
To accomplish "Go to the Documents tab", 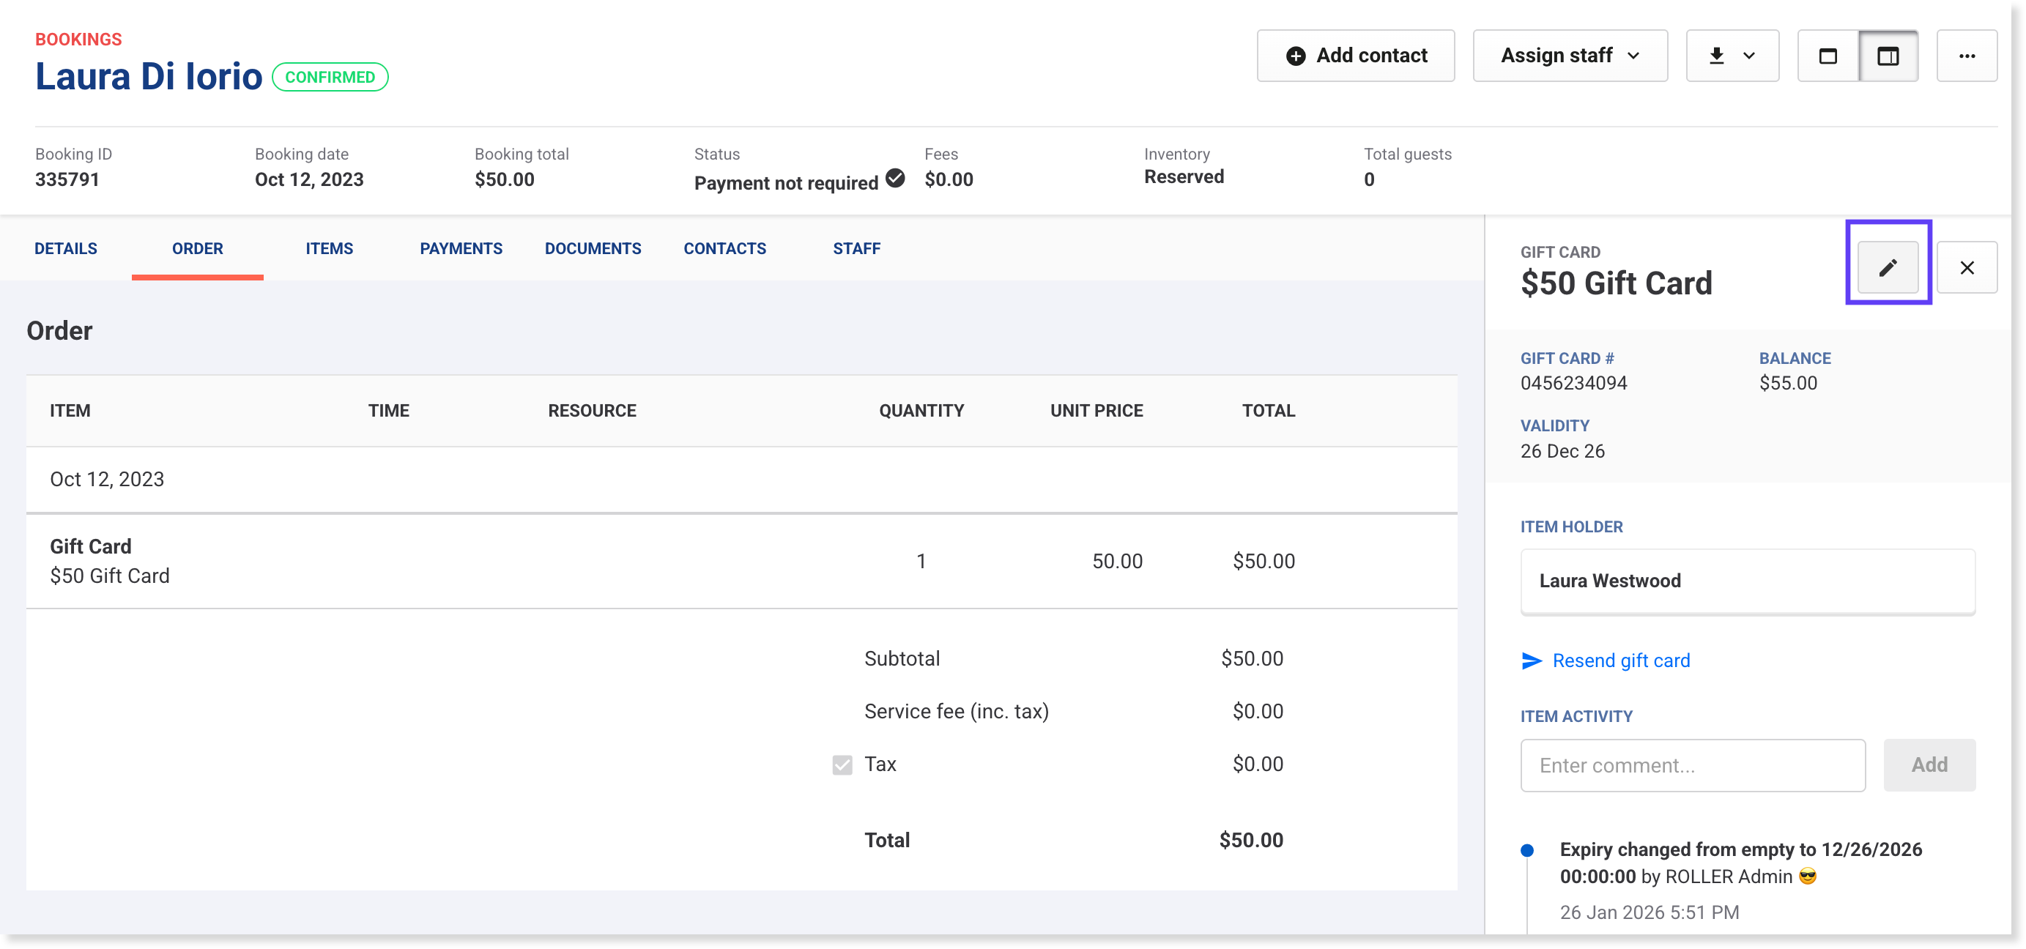I will click(x=593, y=248).
